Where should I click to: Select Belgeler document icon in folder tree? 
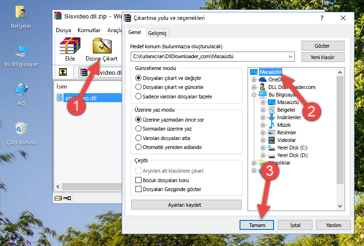(271, 110)
